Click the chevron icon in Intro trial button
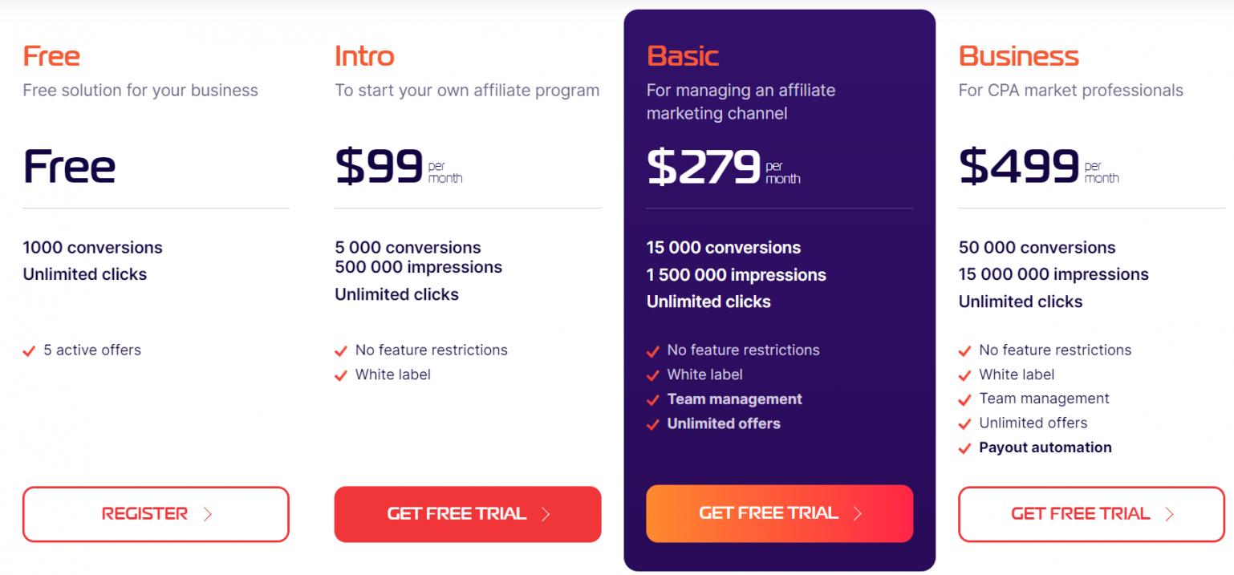This screenshot has height=575, width=1234. click(x=546, y=514)
